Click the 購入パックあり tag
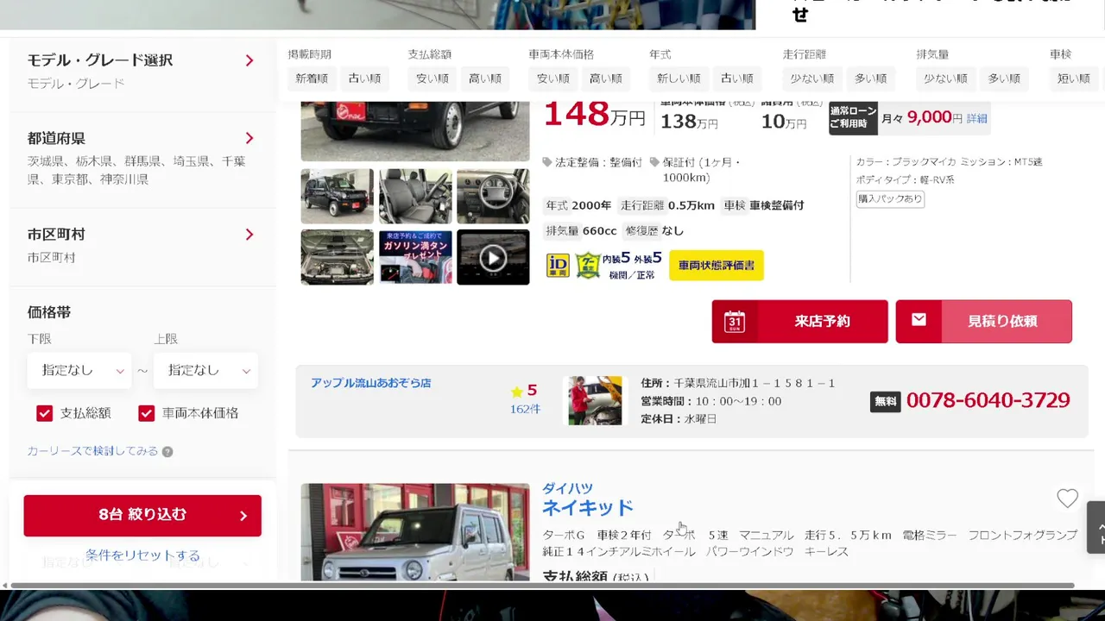Image resolution: width=1105 pixels, height=621 pixels. (890, 199)
